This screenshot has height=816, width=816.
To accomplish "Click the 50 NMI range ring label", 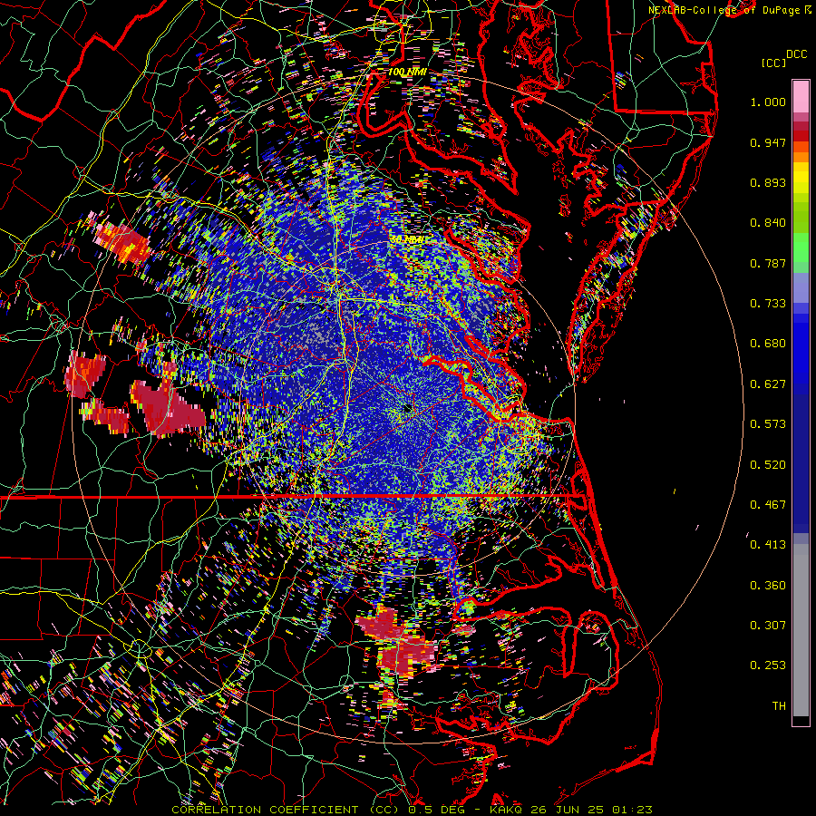I will coord(406,239).
